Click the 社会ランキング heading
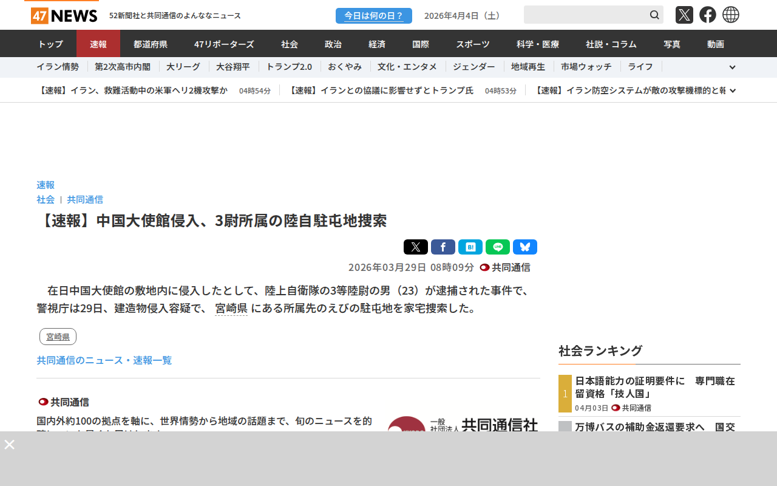 pyautogui.click(x=600, y=351)
